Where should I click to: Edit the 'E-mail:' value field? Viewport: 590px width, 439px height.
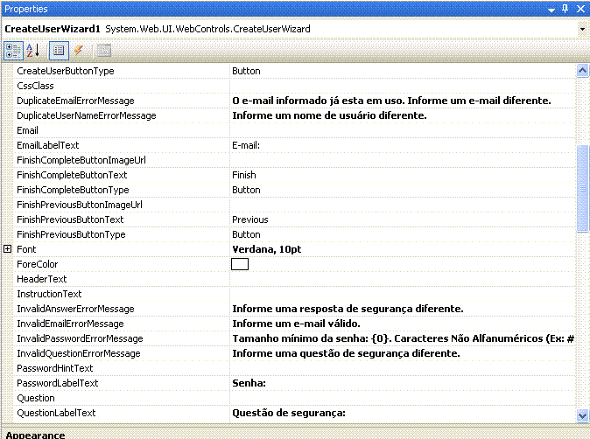403,145
